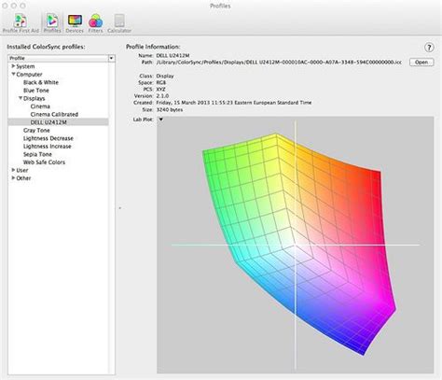
Task: Select the Cinema Calibrated profile
Action: [x=54, y=115]
